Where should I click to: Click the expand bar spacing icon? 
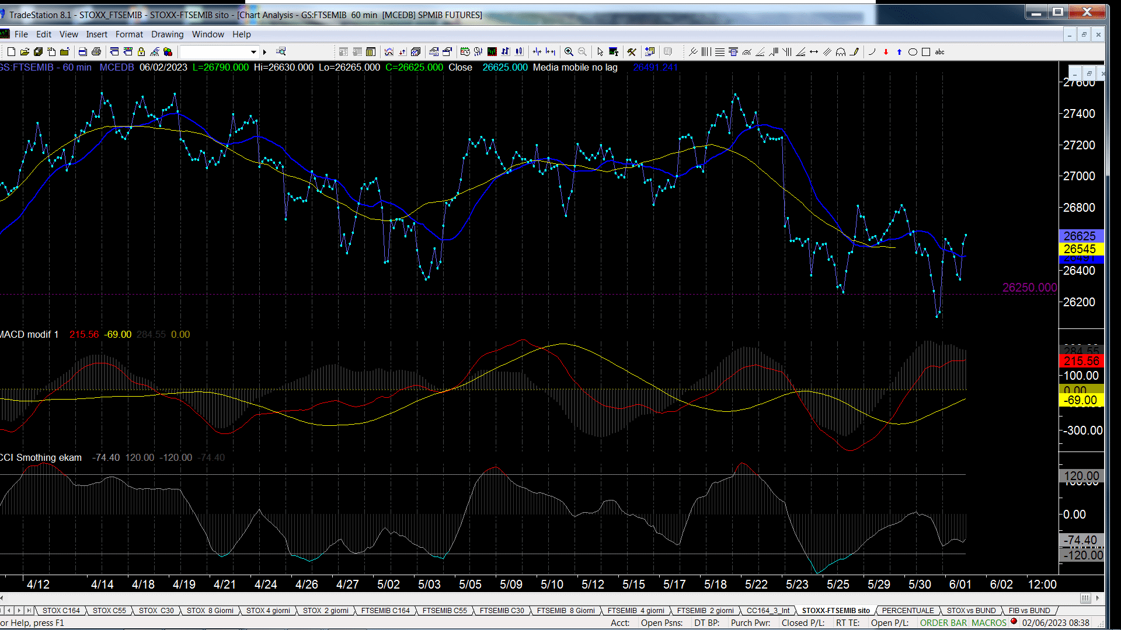551,52
